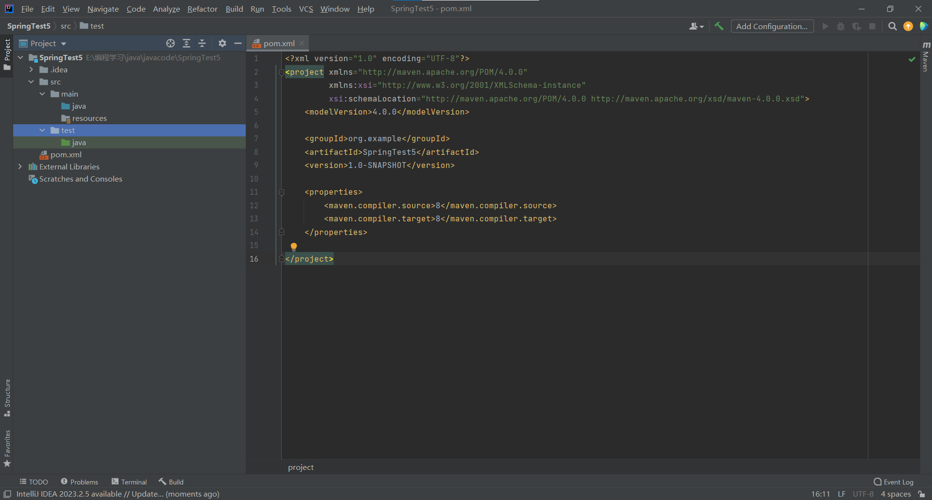Open the Help menu

(366, 9)
